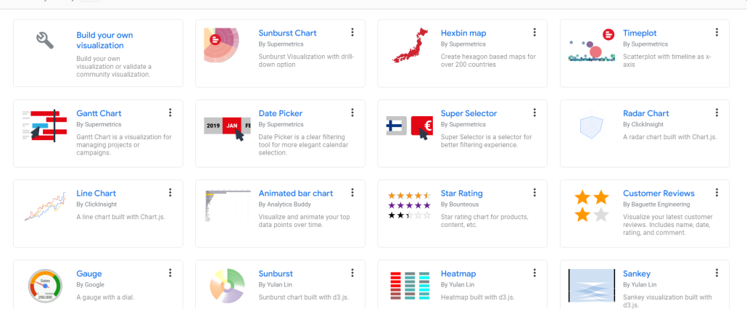
Task: Click the Heatmap red and teal grid icon
Action: (410, 286)
